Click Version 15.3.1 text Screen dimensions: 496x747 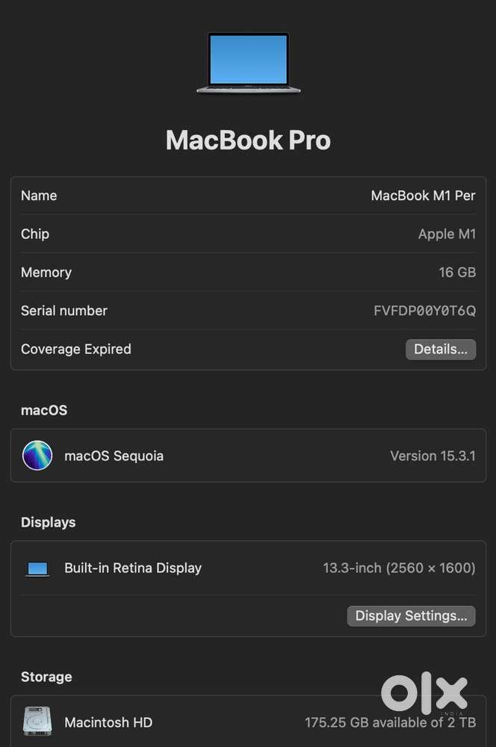point(433,456)
